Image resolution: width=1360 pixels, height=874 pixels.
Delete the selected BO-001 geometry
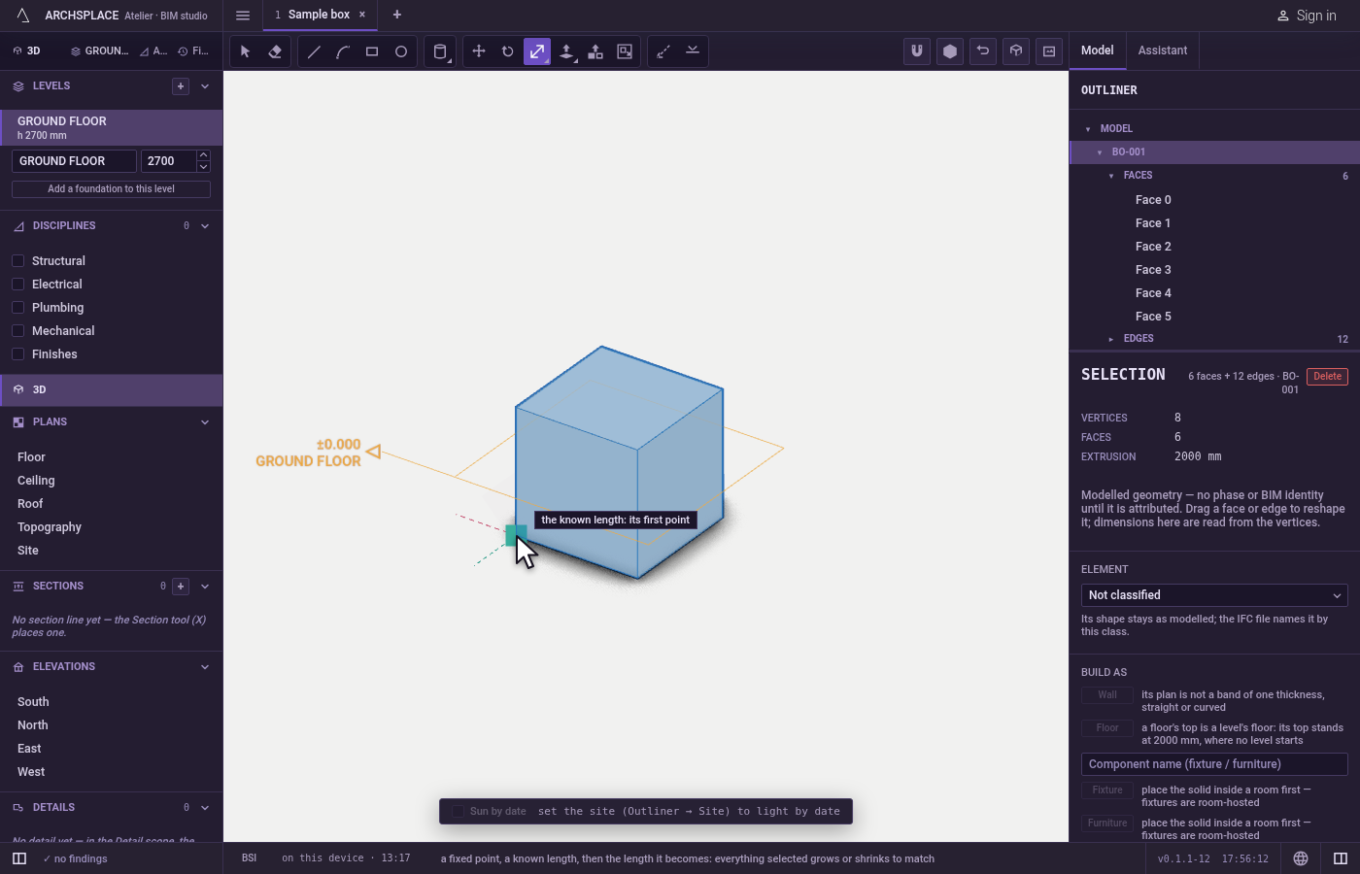(x=1327, y=377)
